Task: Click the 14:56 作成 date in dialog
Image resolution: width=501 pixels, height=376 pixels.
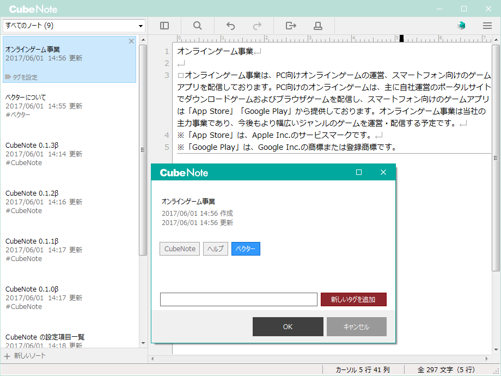Action: click(197, 213)
